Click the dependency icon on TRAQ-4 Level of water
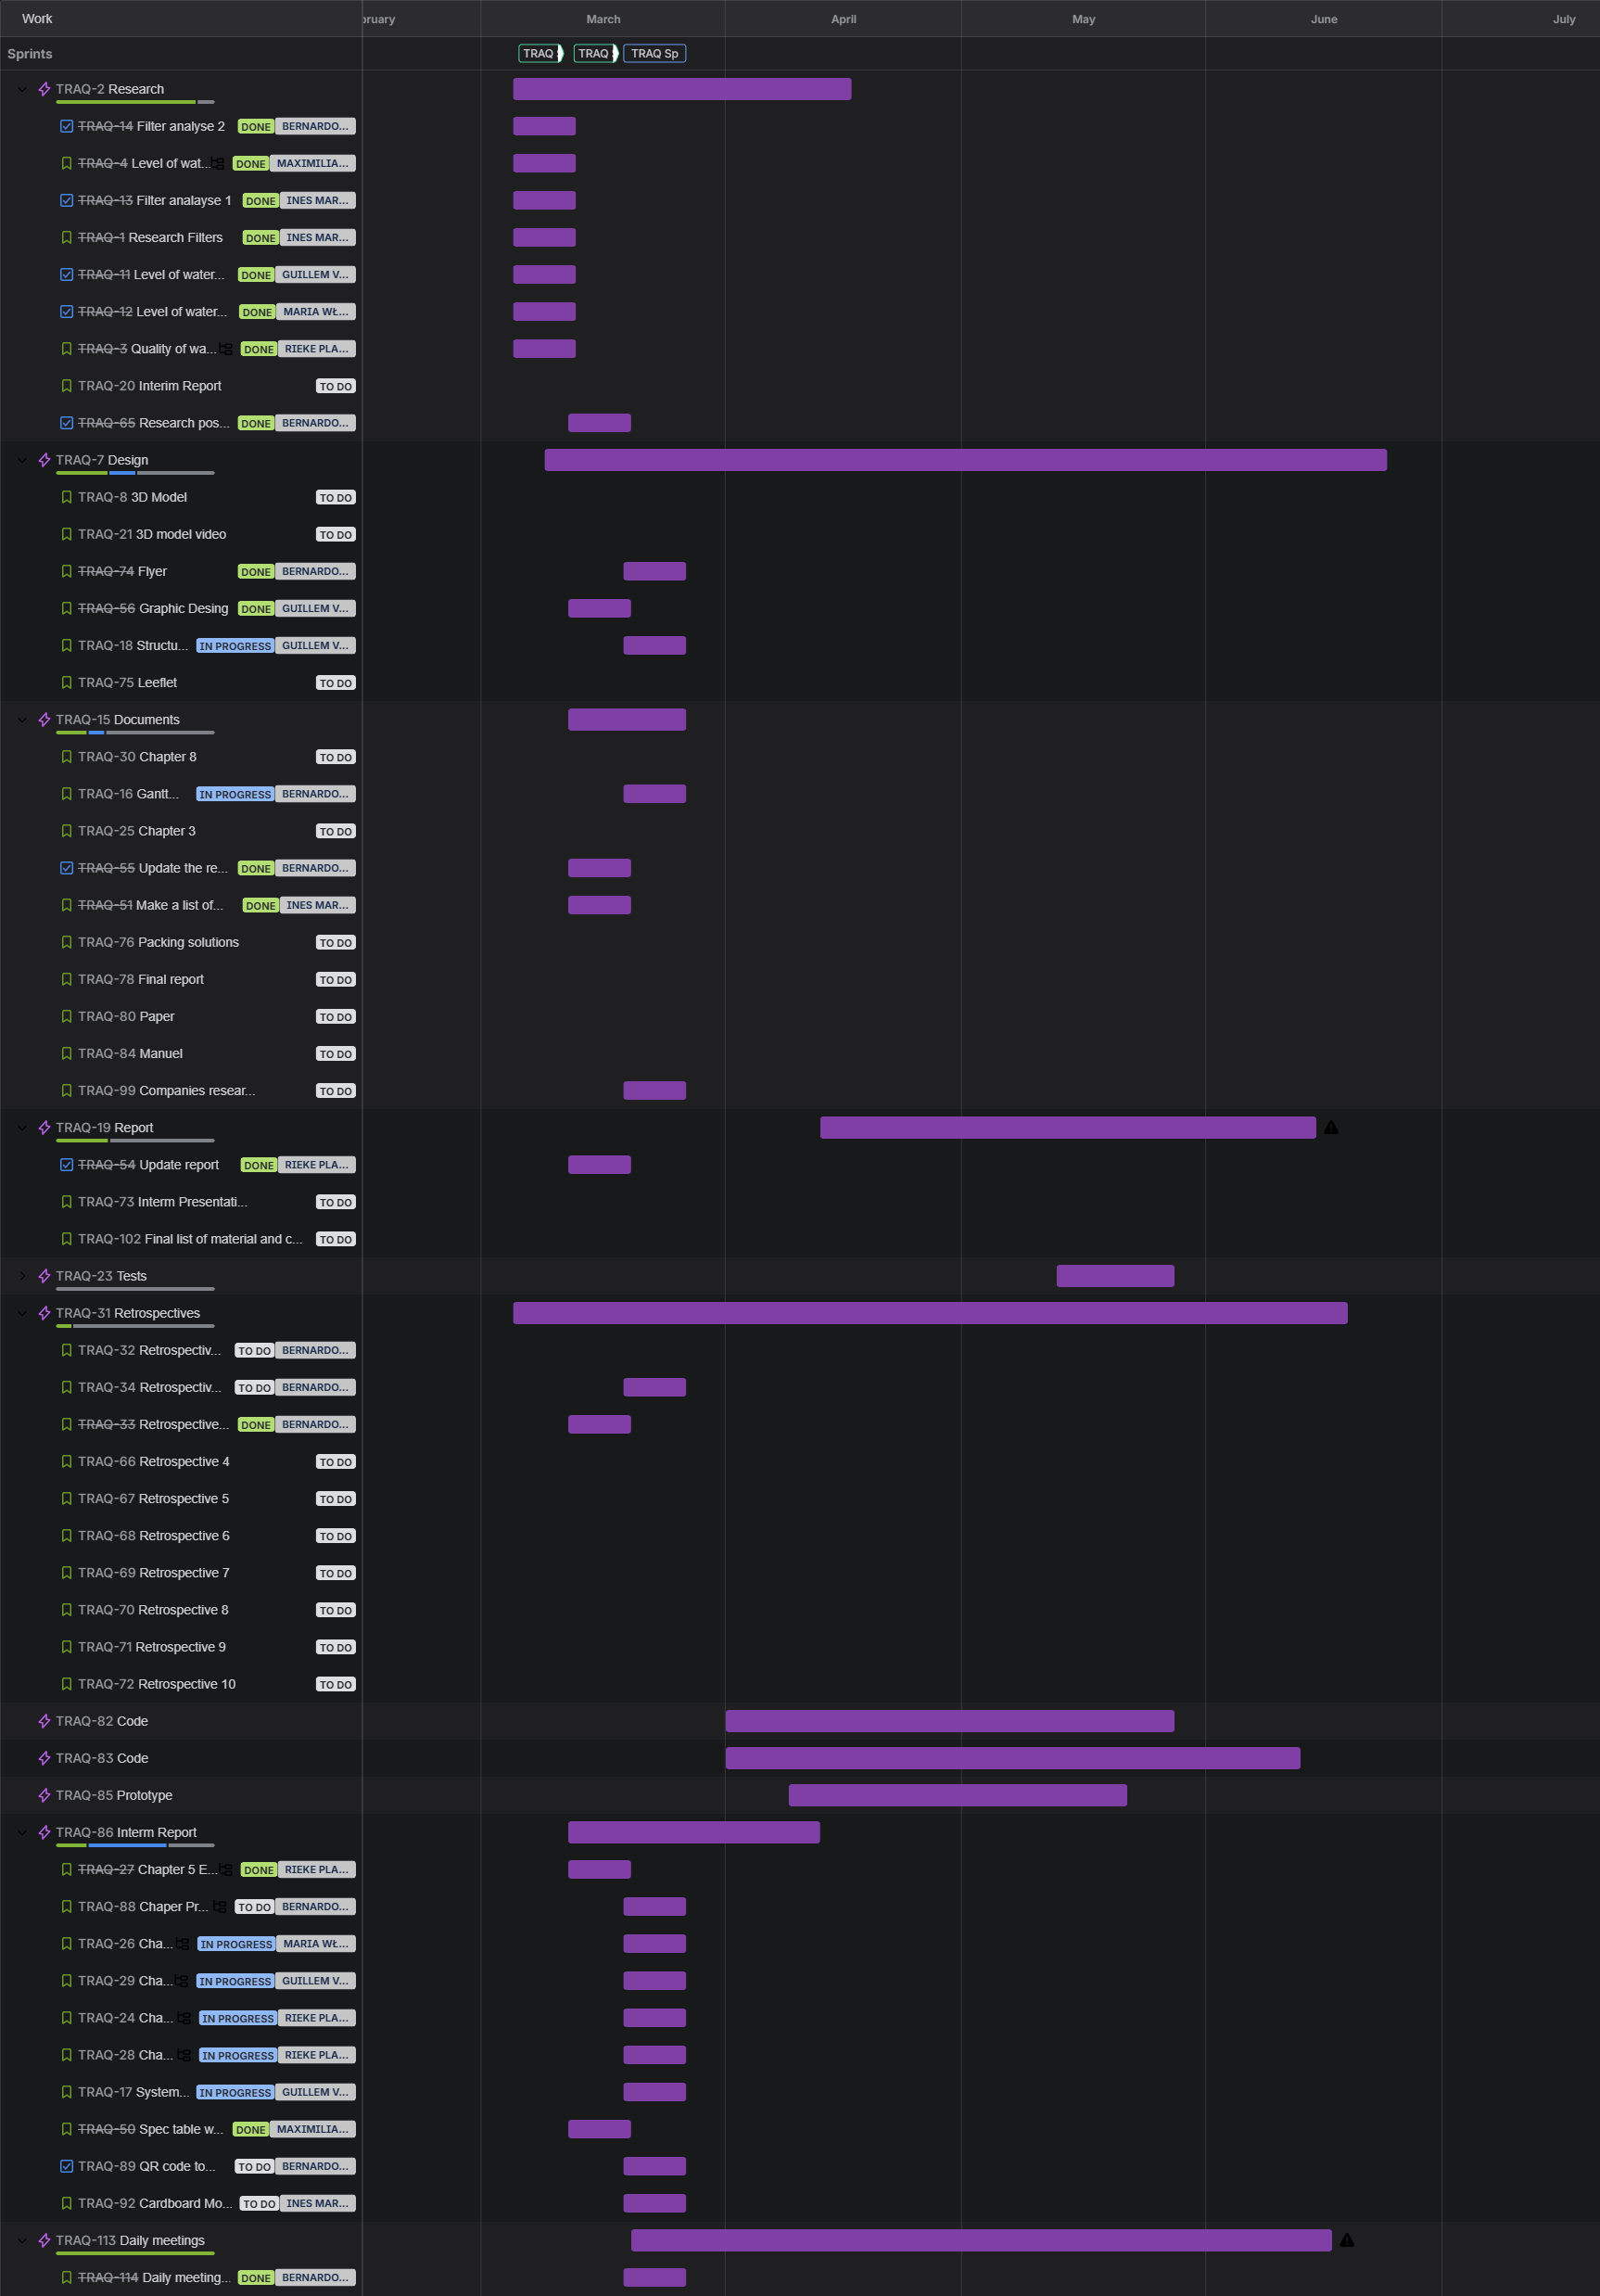The height and width of the screenshot is (2296, 1600). tap(218, 164)
